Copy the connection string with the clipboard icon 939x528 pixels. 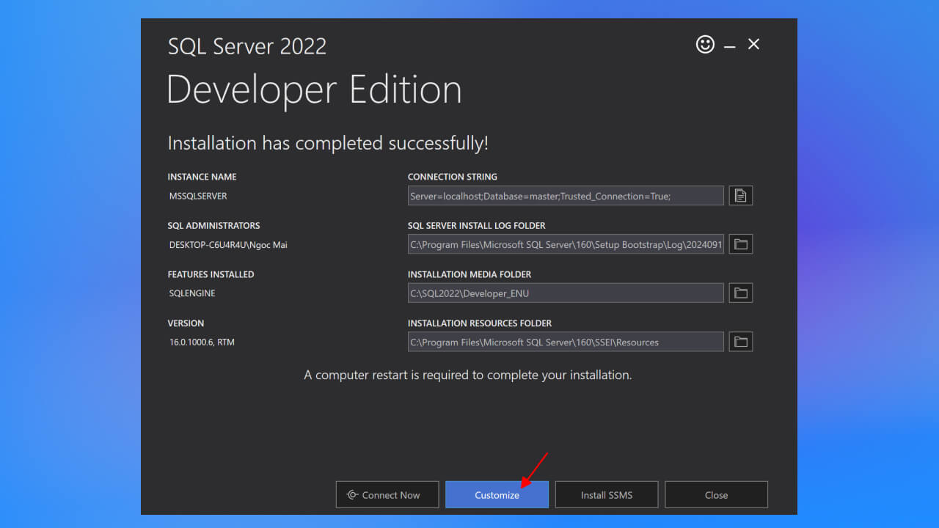tap(741, 196)
